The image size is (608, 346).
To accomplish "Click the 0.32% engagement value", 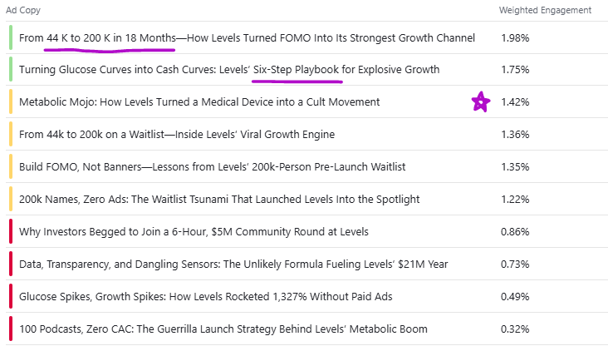I will tap(515, 329).
